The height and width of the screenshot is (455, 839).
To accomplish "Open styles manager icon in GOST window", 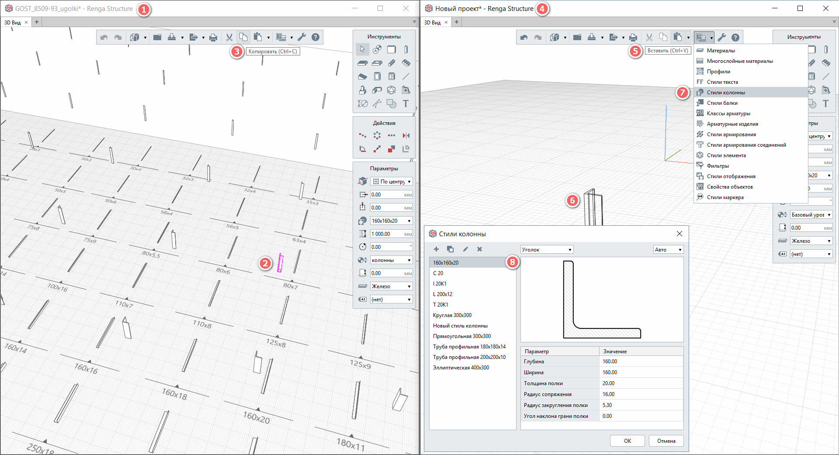I will pos(281,38).
